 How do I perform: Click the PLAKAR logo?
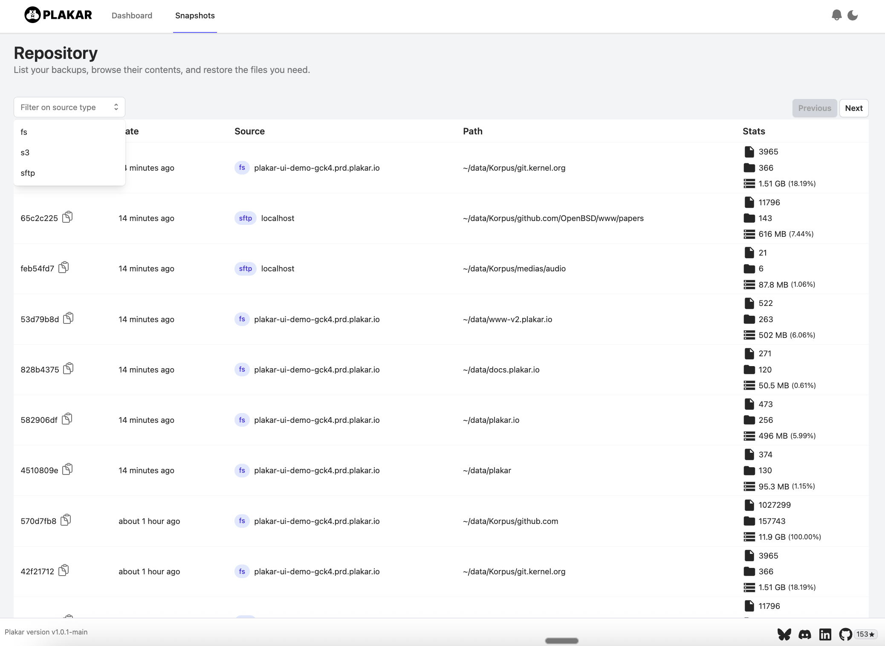coord(58,15)
